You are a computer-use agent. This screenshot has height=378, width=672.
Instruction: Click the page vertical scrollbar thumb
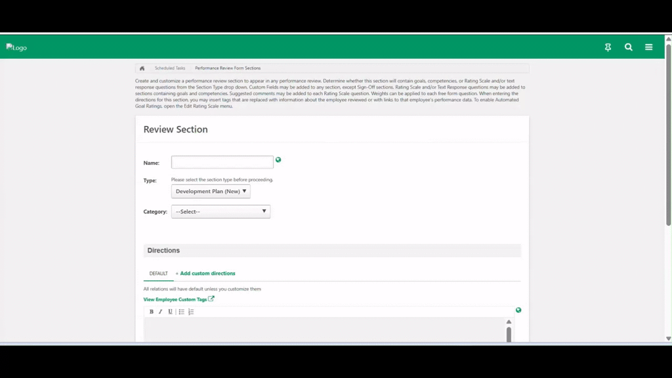[x=668, y=135]
